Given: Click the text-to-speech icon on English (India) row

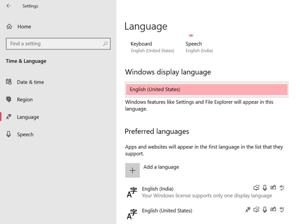Looking at the screenshot, I should (256, 188).
